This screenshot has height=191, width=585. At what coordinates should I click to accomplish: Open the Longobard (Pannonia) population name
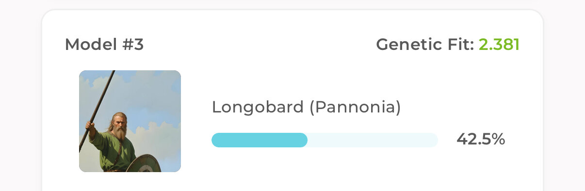(x=306, y=107)
